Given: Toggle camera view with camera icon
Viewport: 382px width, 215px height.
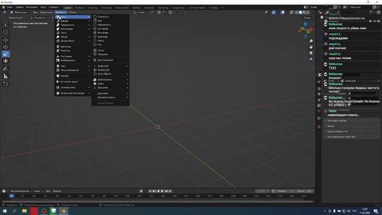Looking at the screenshot, I should pos(311,53).
